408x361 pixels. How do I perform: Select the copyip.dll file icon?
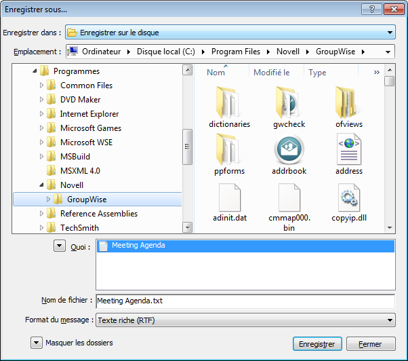tap(349, 197)
